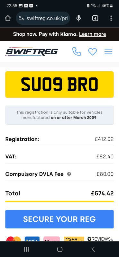
Task: Click the swiftreg.co.uk address bar
Action: 43,18
